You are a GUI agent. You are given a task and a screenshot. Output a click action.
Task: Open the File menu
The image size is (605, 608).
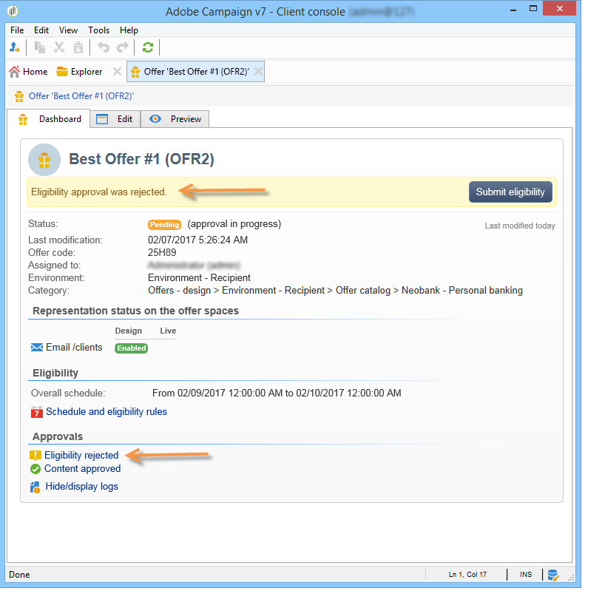click(x=17, y=30)
